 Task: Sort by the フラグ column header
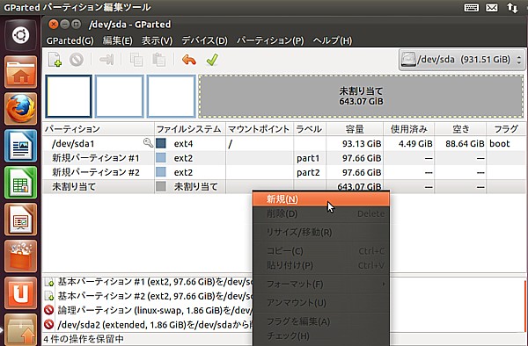506,129
